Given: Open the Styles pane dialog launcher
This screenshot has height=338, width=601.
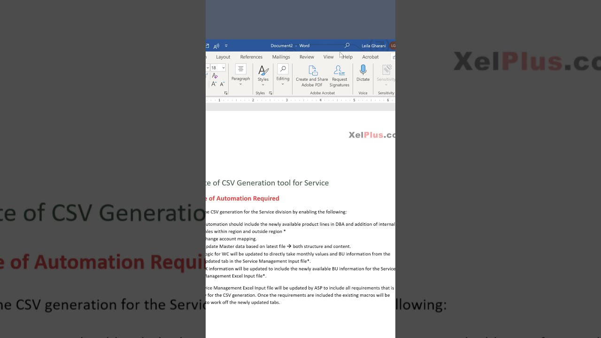Looking at the screenshot, I should [x=270, y=93].
